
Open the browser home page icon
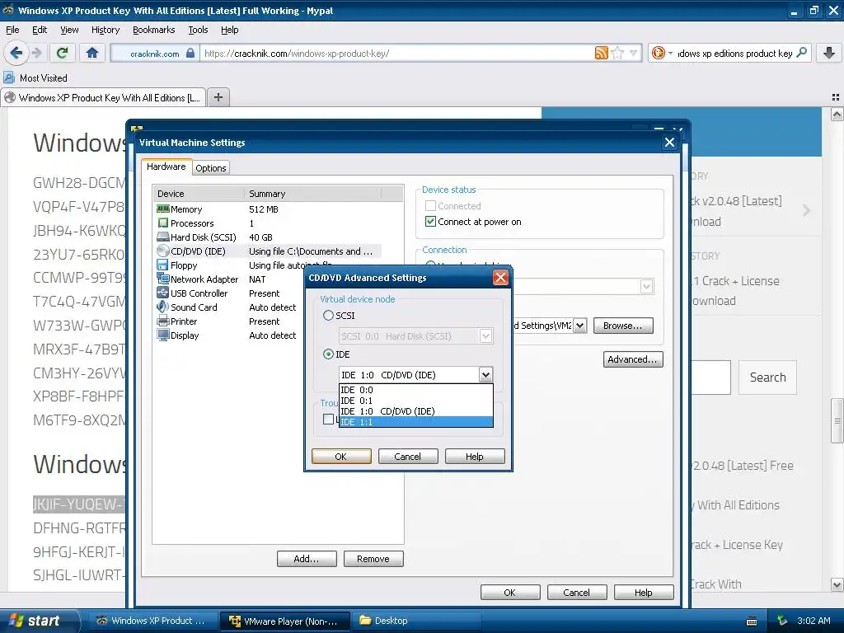92,53
